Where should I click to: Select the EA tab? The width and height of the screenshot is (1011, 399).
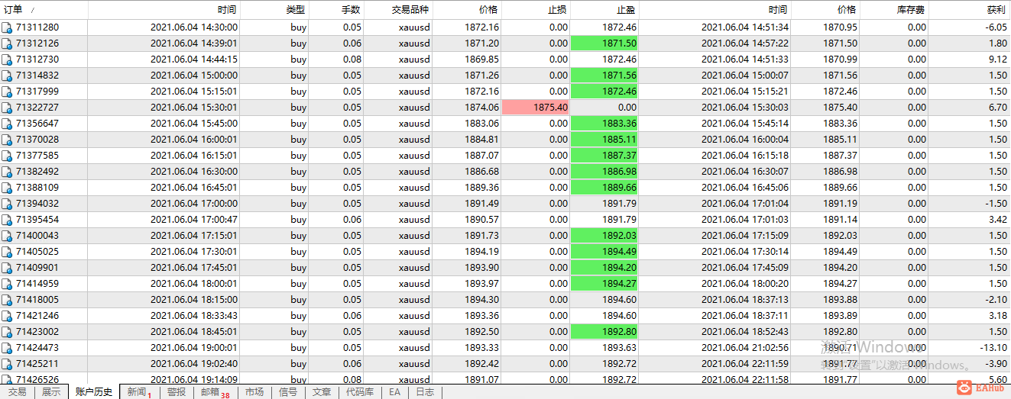pos(394,392)
